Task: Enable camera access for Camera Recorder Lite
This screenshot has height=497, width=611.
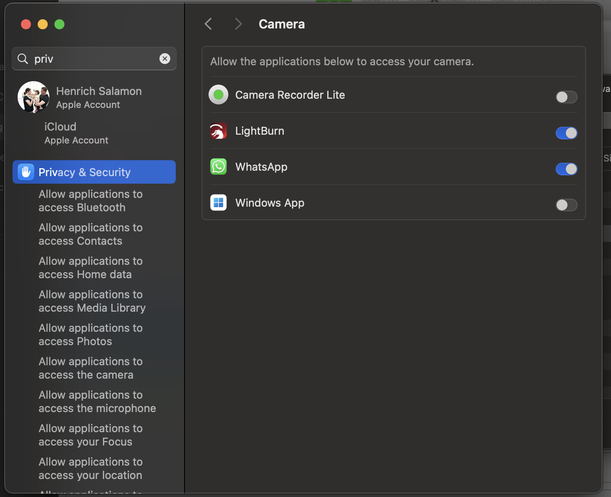Action: pyautogui.click(x=566, y=97)
